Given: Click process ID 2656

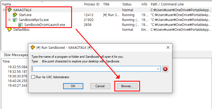Looking at the screenshot, I should pyautogui.click(x=88, y=25).
